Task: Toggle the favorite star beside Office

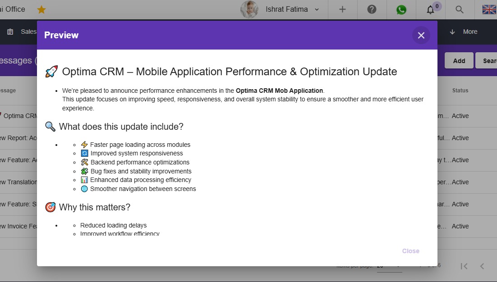Action: [x=41, y=9]
